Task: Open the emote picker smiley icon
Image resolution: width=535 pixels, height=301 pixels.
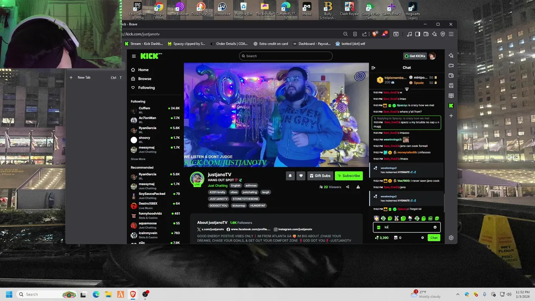Action: tap(435, 227)
